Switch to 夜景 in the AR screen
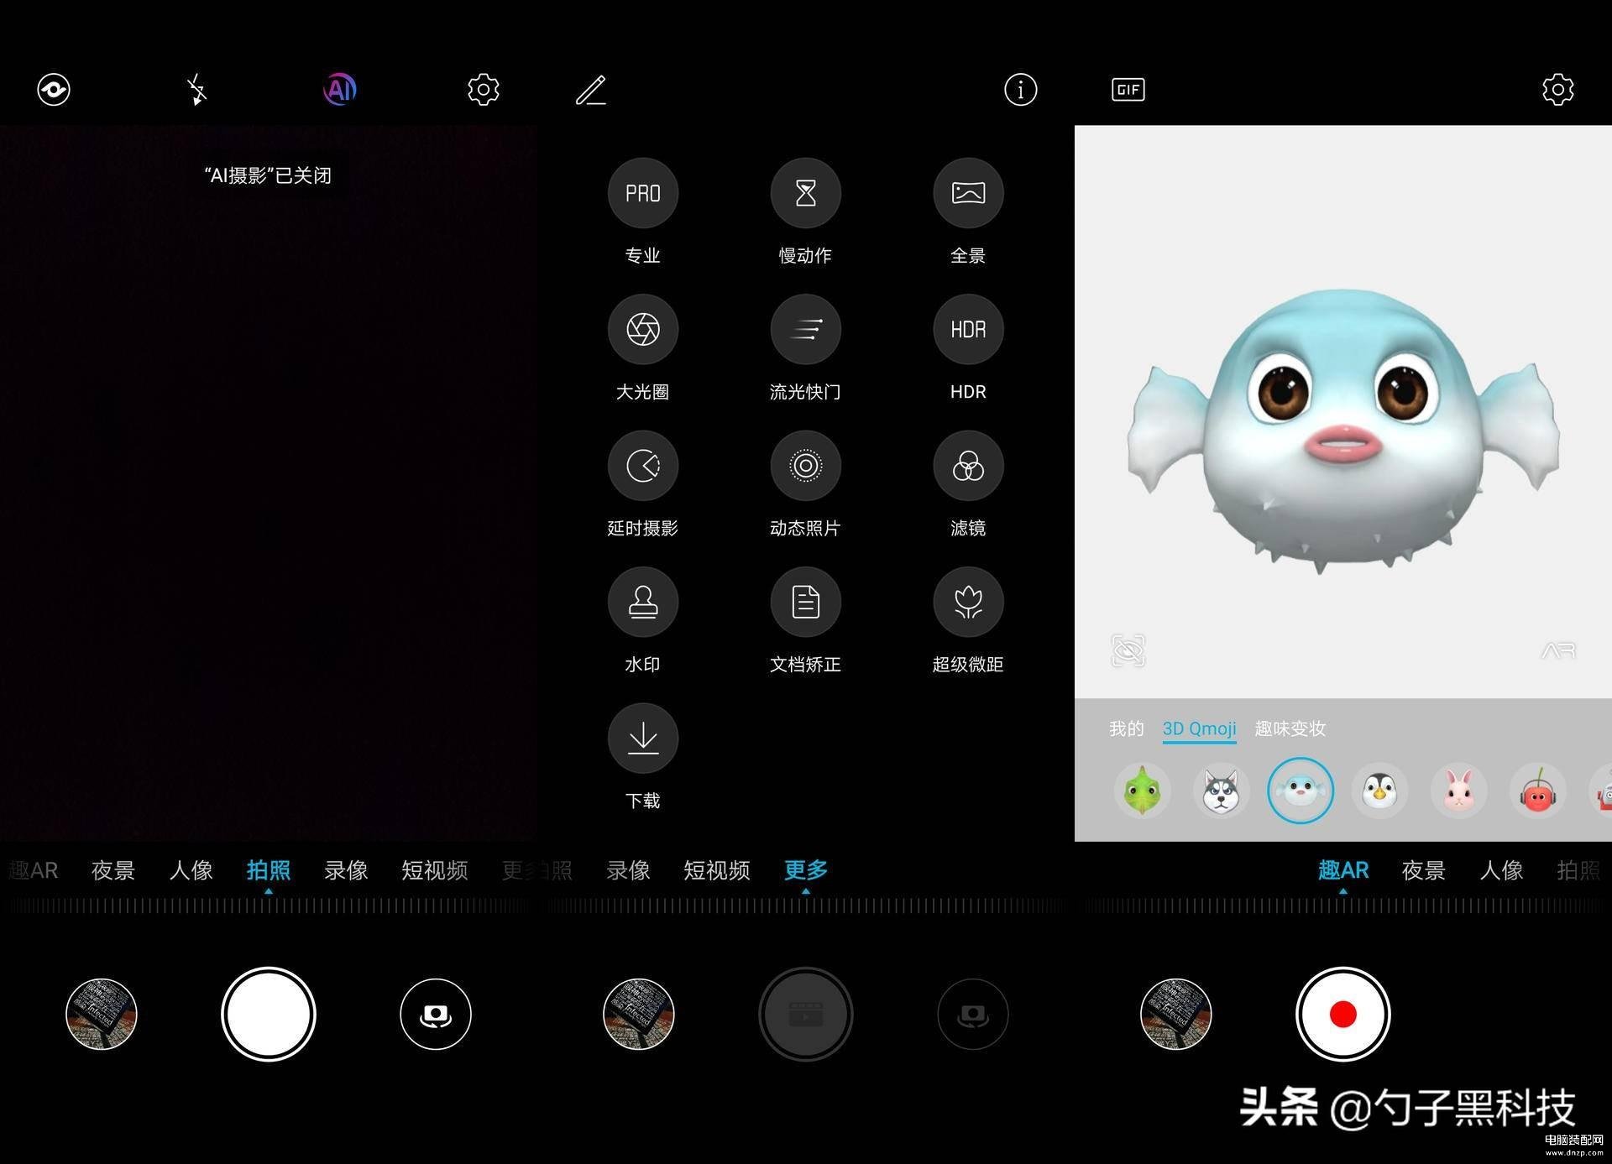The height and width of the screenshot is (1164, 1612). (x=1423, y=870)
